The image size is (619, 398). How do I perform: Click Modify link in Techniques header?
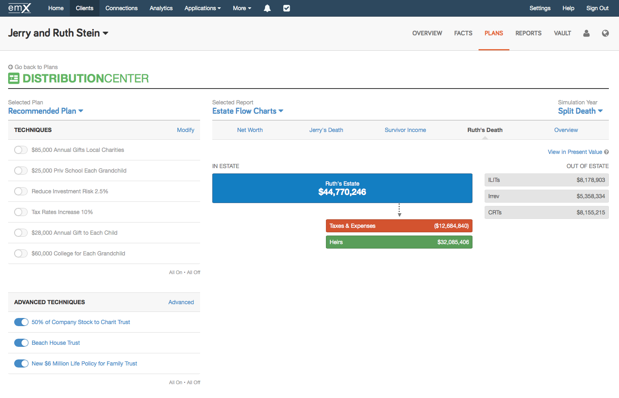[x=185, y=130]
